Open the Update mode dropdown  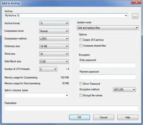(108, 28)
